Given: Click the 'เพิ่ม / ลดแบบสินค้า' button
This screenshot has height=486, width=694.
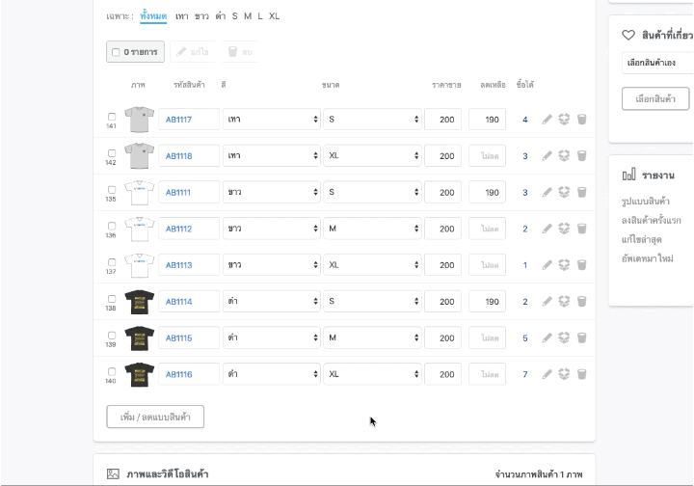Looking at the screenshot, I should (x=155, y=417).
